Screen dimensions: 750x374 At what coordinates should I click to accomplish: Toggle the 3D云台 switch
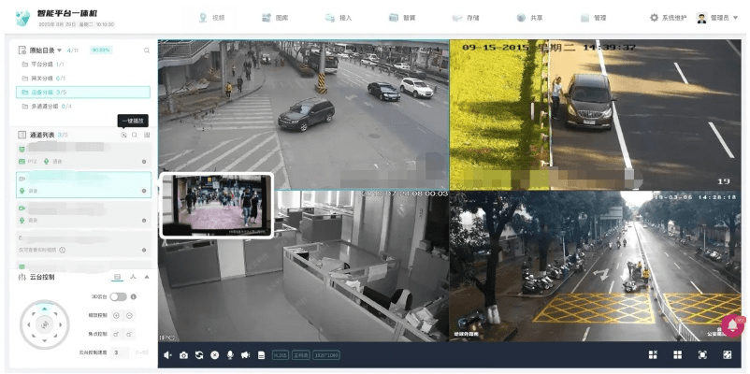click(118, 296)
